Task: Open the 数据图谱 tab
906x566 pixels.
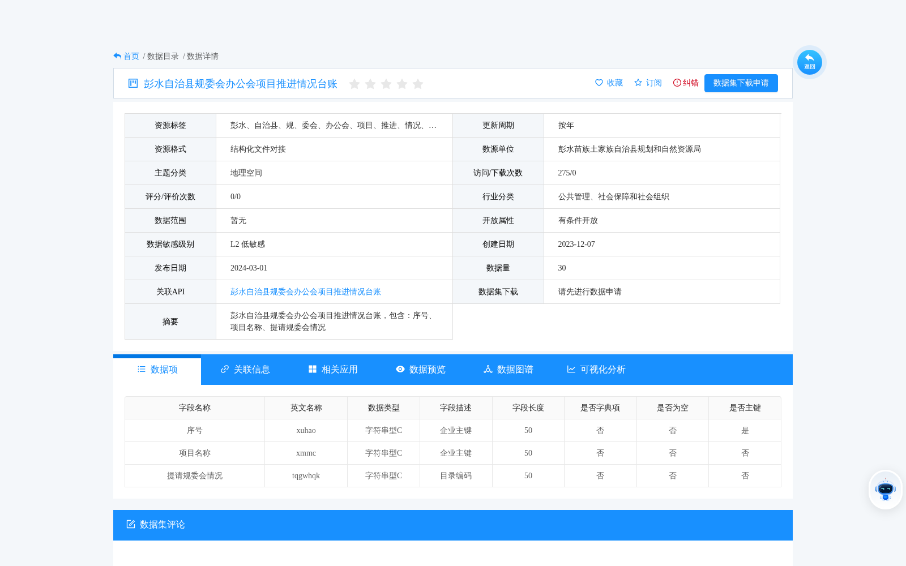Action: point(508,370)
